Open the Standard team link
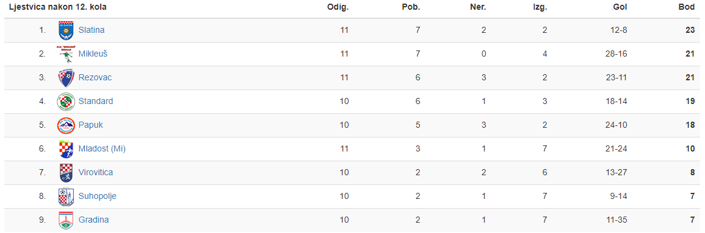The image size is (705, 233). pos(96,102)
